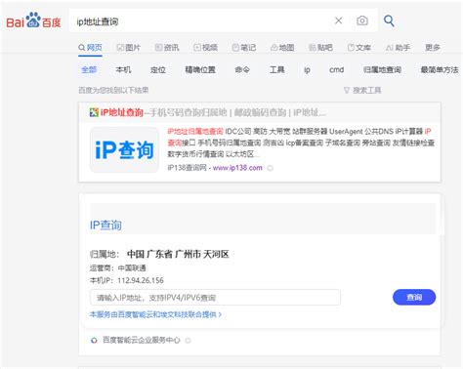
Task: Select the cmd filter chip
Action: tap(336, 69)
